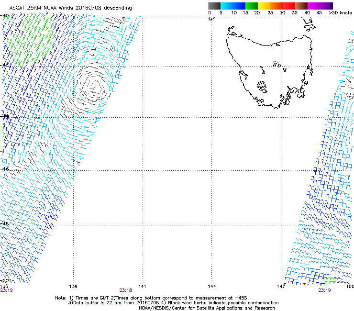
Task: Pick the orange 25–30 knots legend segment
Action: [277, 6]
